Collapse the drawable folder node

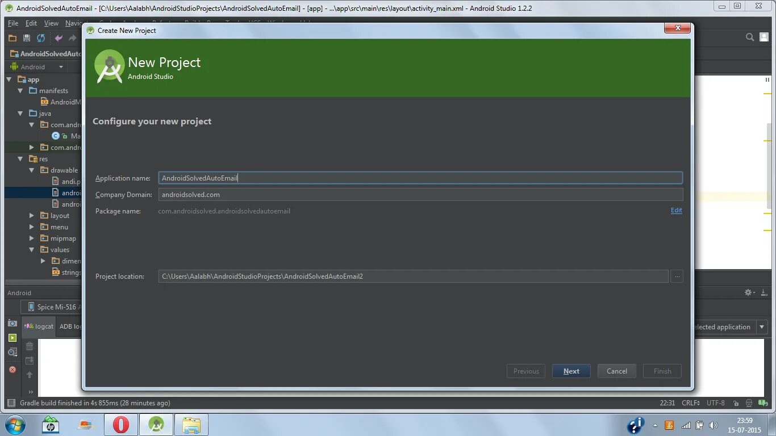click(x=32, y=170)
